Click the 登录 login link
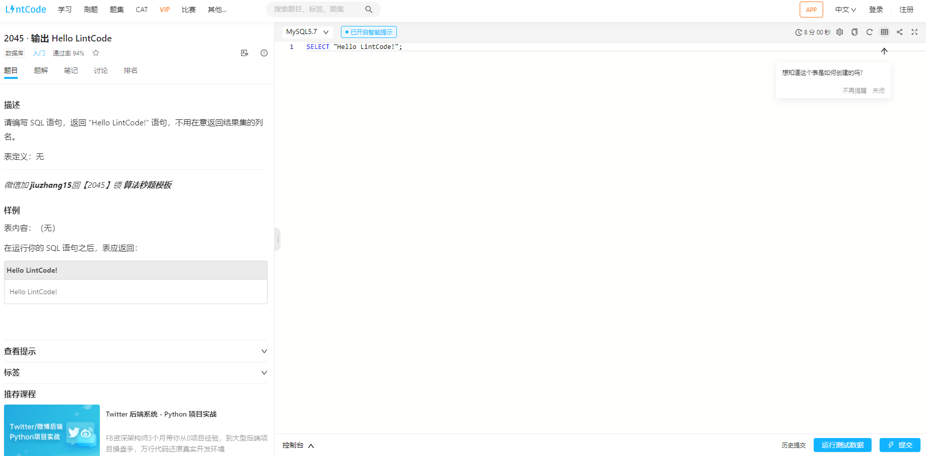Viewport: 926px width, 456px height. coord(876,9)
